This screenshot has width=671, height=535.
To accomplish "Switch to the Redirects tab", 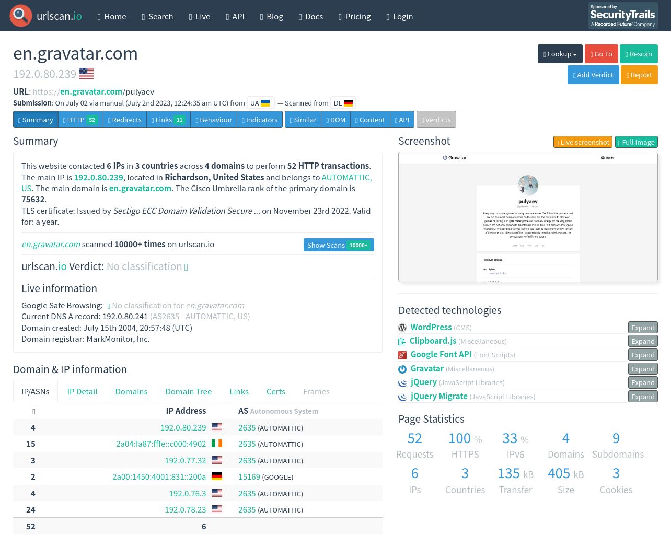I will pos(125,120).
